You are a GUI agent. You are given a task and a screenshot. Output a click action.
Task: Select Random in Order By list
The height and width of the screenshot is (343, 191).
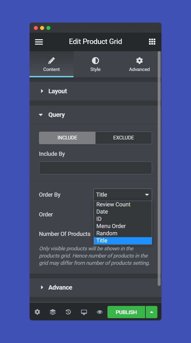coord(107,233)
